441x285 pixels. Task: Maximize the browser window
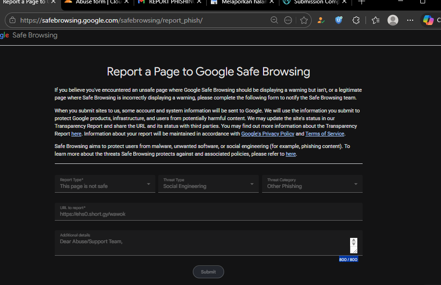(423, 2)
